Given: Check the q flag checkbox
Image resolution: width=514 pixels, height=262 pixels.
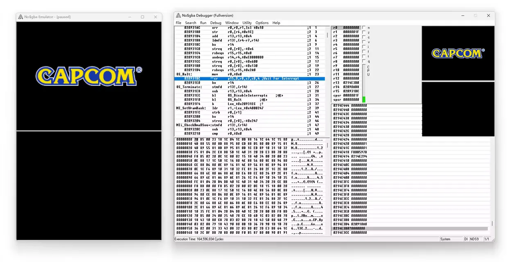Looking at the screenshot, I should click(364, 61).
